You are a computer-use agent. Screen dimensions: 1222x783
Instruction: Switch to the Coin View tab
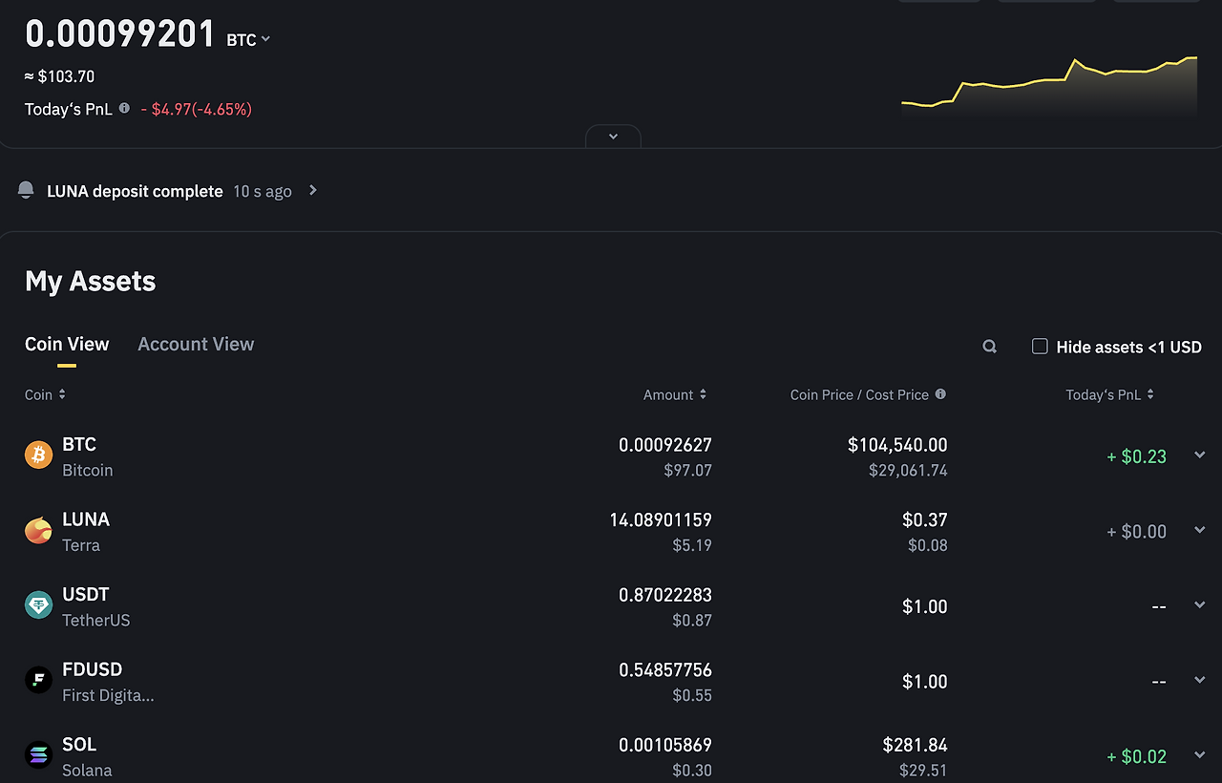tap(67, 344)
